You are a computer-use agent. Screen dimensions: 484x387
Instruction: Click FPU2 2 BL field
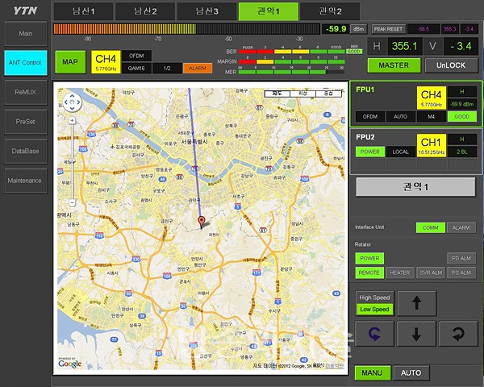tap(461, 152)
